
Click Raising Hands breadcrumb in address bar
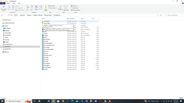(x=48, y=15)
